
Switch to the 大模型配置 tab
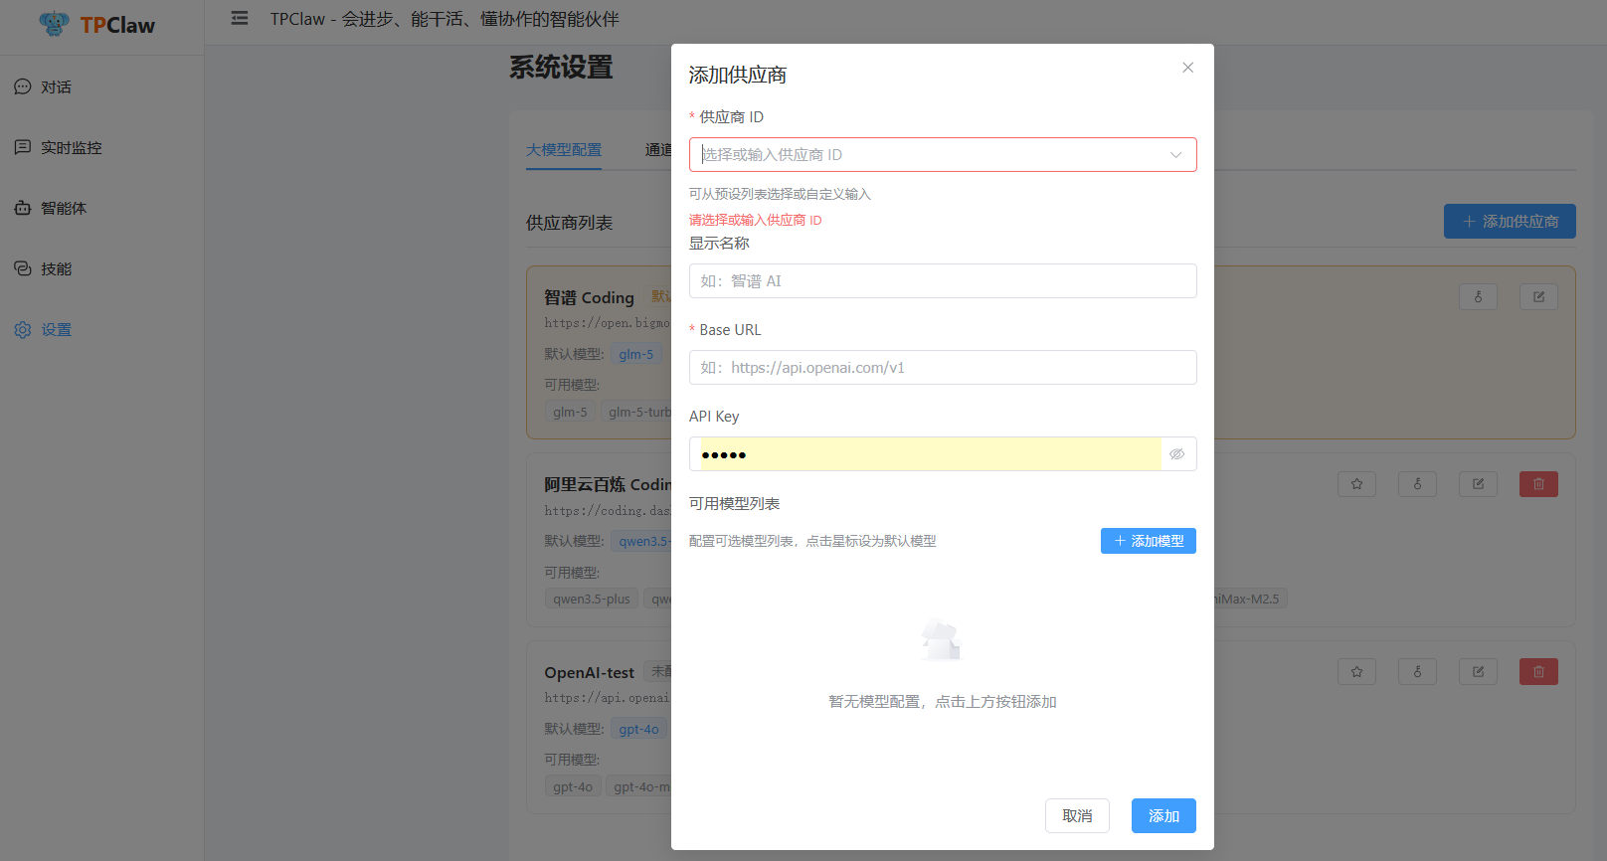564,149
